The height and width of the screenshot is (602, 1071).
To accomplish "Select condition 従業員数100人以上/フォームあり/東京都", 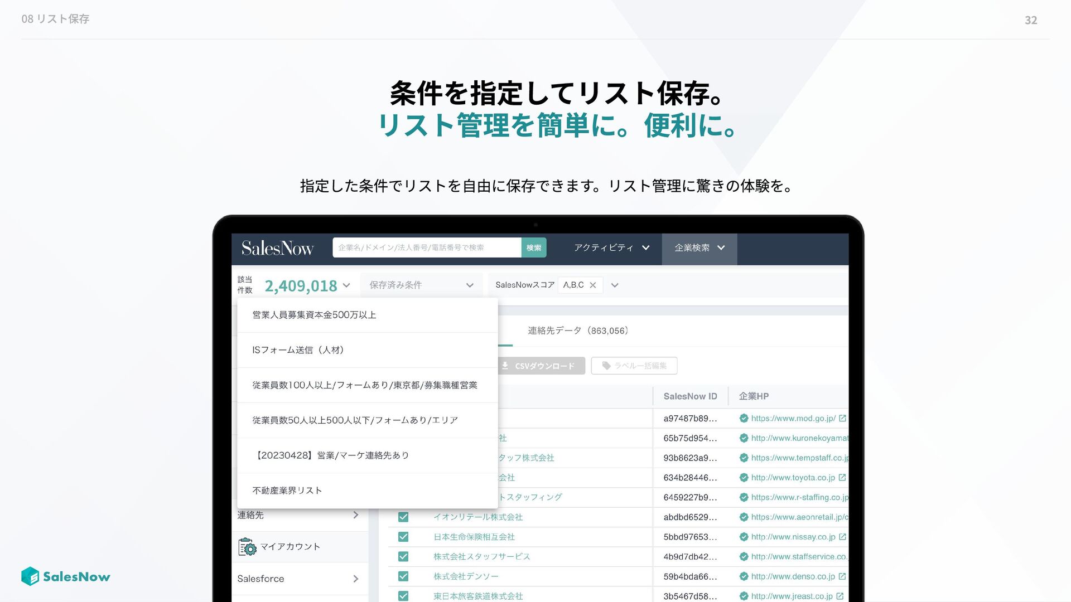I will coord(367,385).
